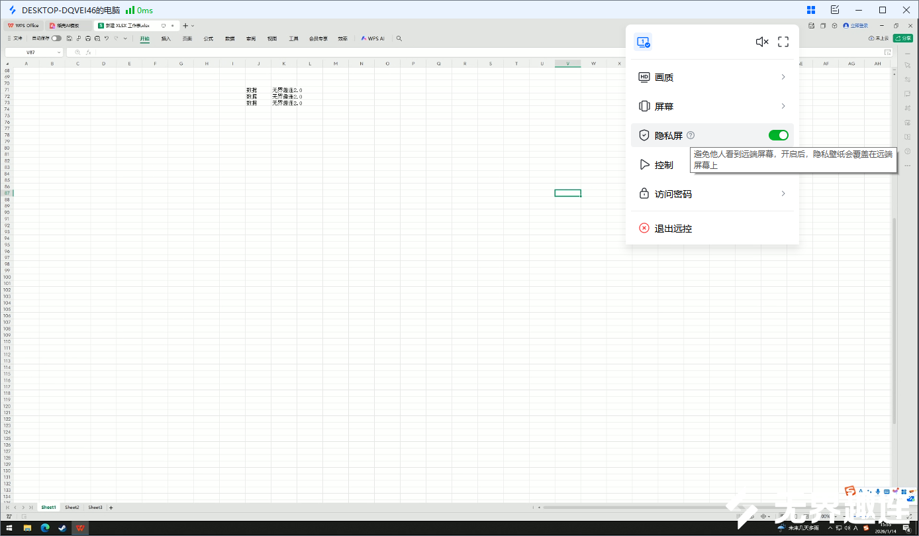Turn off the 隐私屏 privacy screen switch
919x536 pixels.
778,135
